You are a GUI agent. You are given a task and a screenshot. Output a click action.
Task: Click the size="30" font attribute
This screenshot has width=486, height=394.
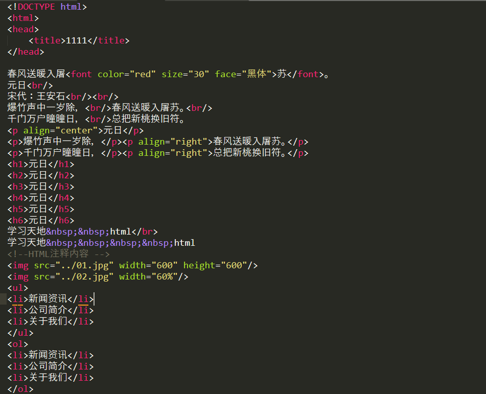coord(185,74)
